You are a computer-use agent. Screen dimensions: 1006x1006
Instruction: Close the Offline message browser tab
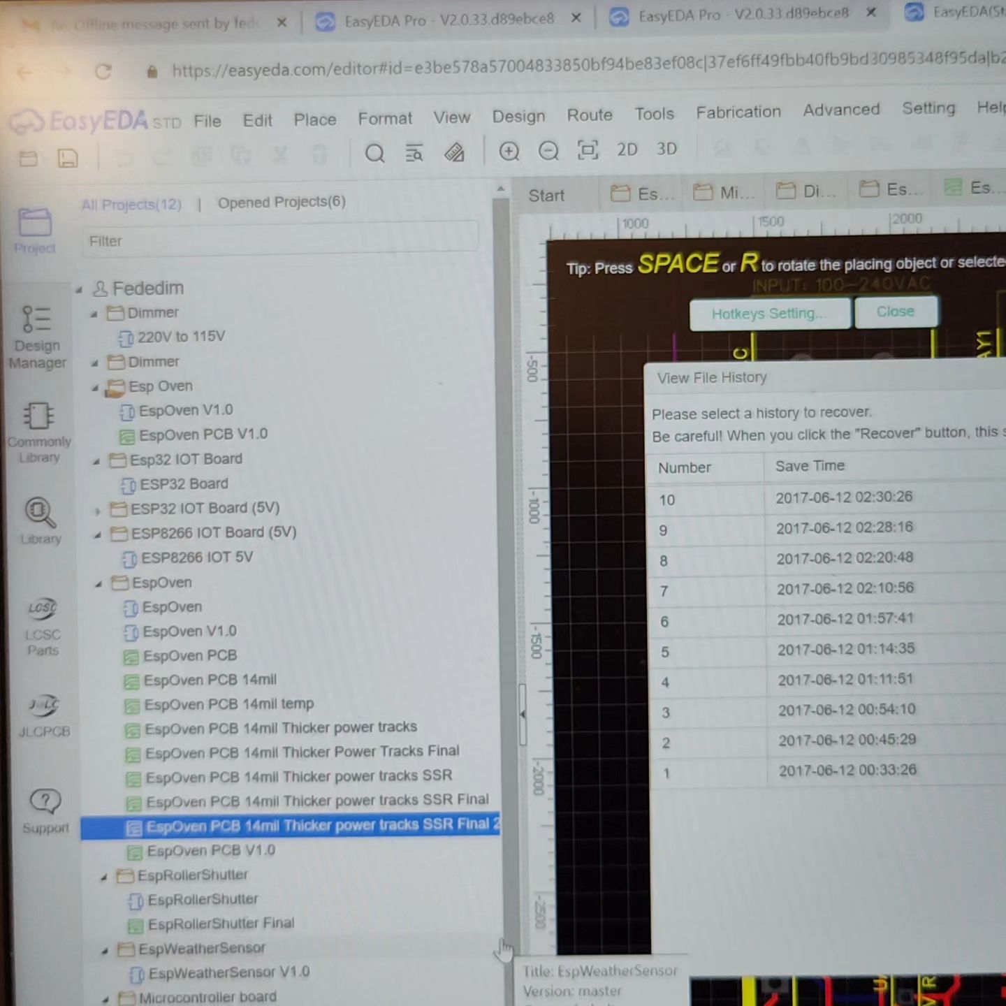pyautogui.click(x=282, y=22)
